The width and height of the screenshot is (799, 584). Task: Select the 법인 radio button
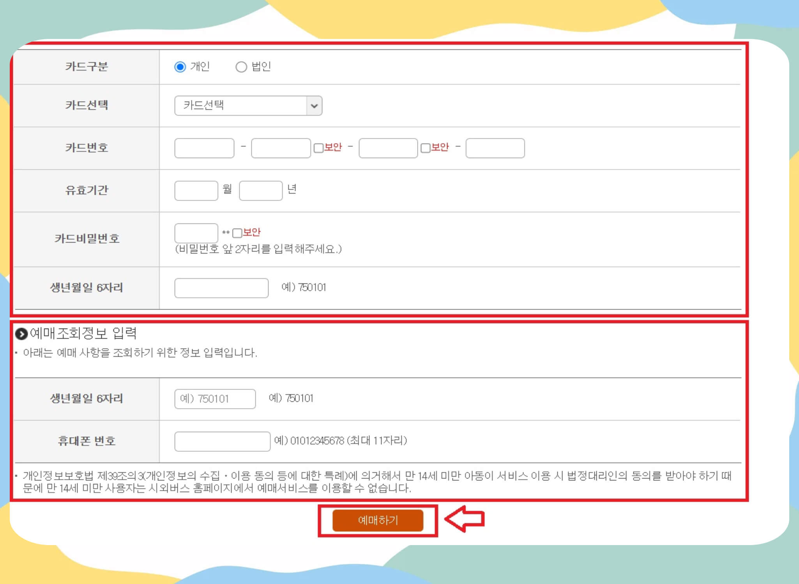pos(242,67)
